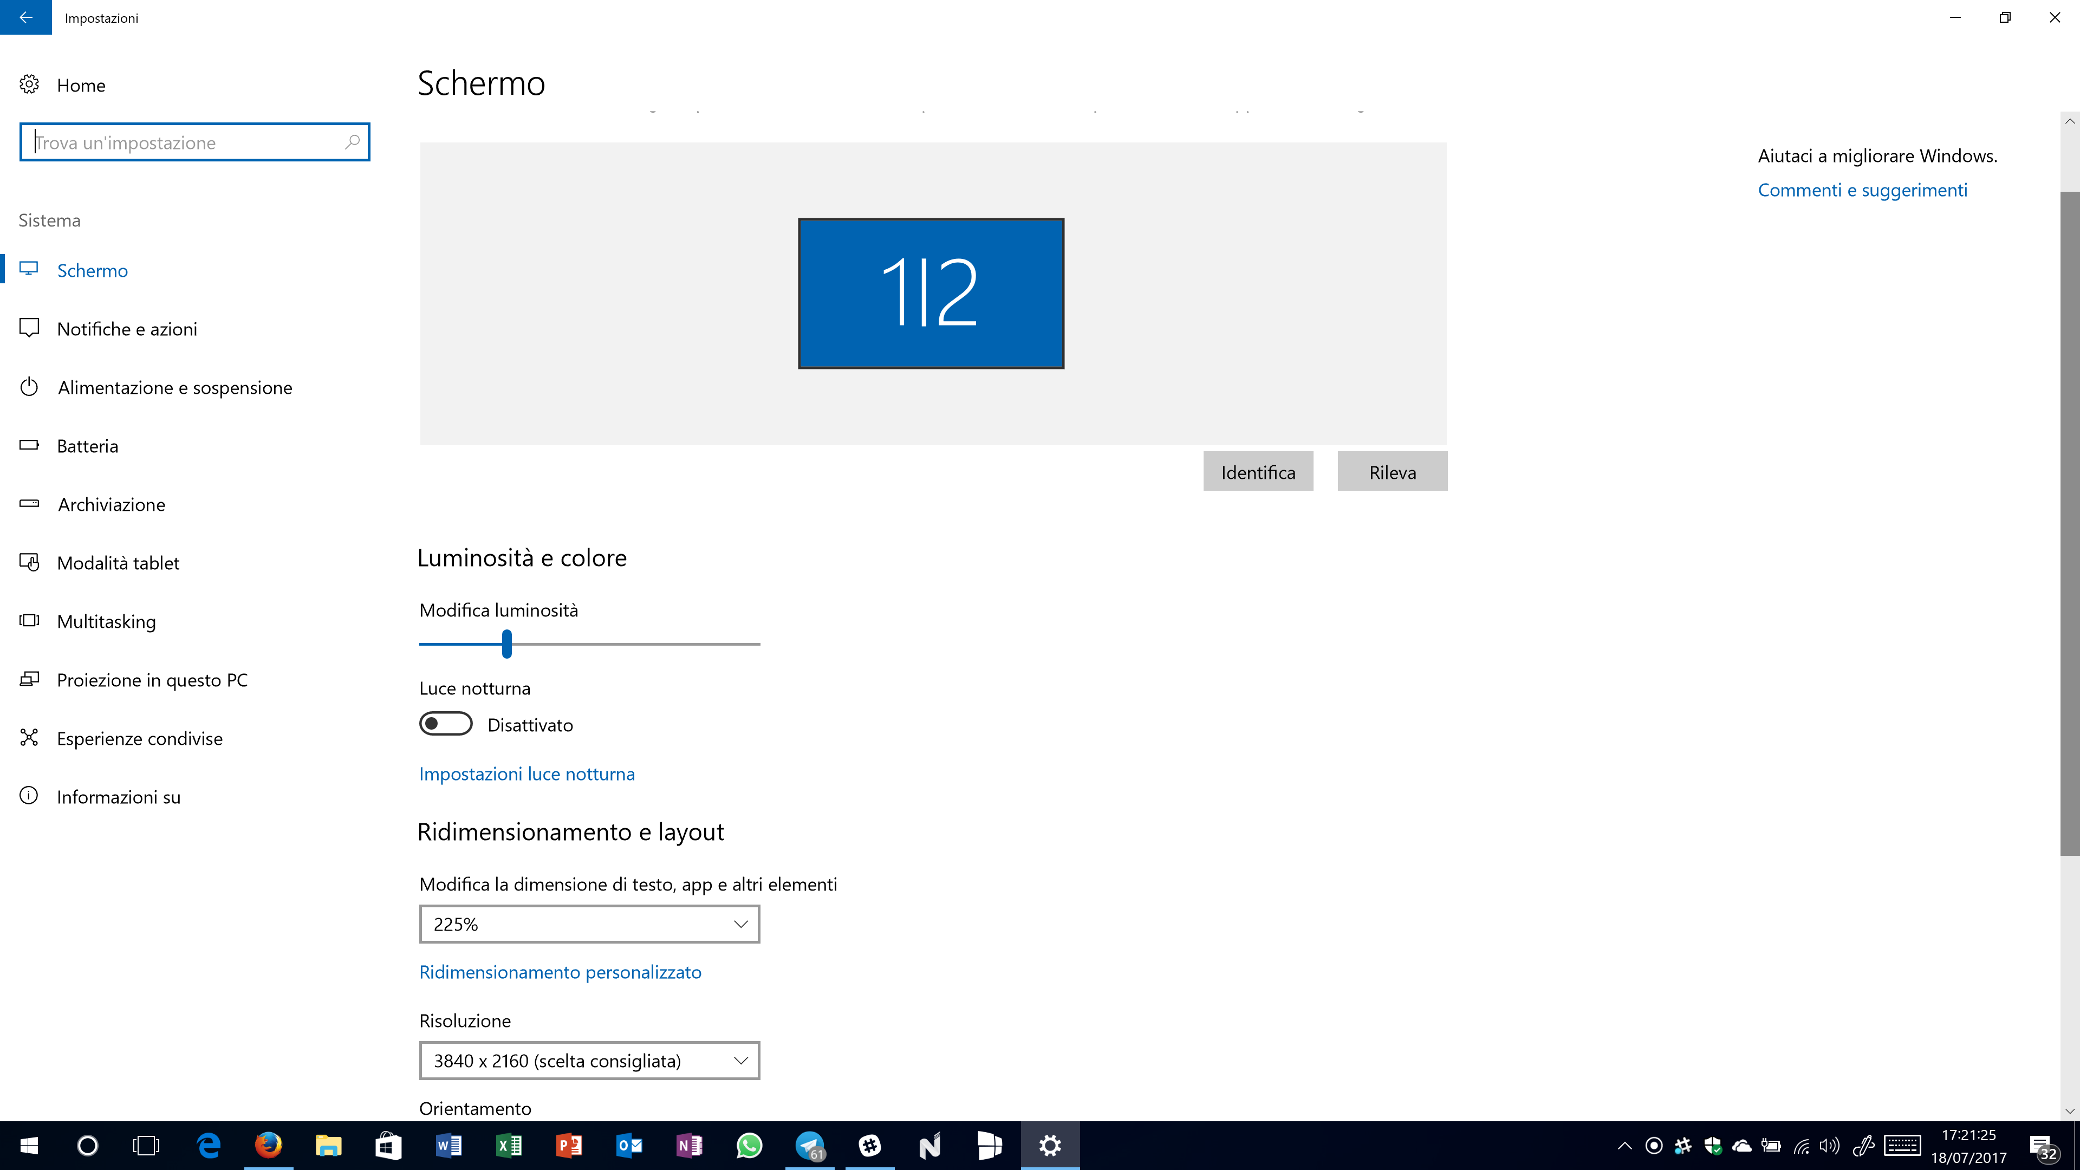Open Cortana from the taskbar
This screenshot has height=1170, width=2080.
[x=87, y=1145]
